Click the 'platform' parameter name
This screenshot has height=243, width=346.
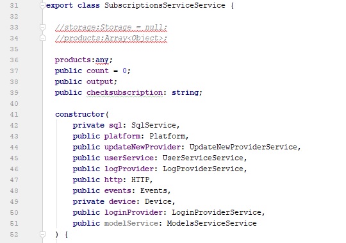(122, 136)
